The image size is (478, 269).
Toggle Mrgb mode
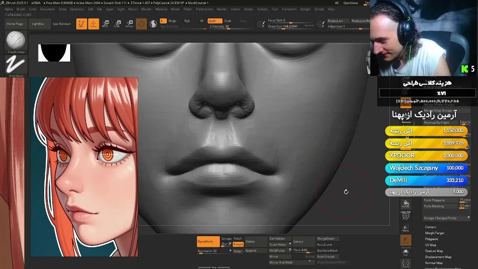172,21
